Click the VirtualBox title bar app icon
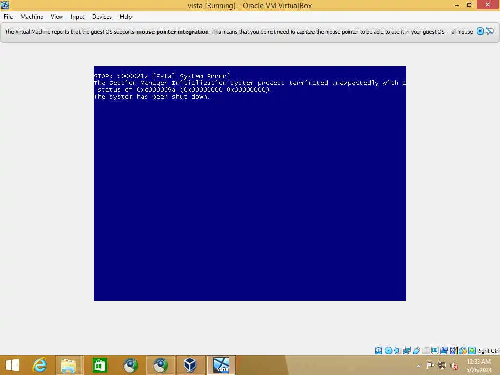The width and height of the screenshot is (500, 375). (x=5, y=5)
